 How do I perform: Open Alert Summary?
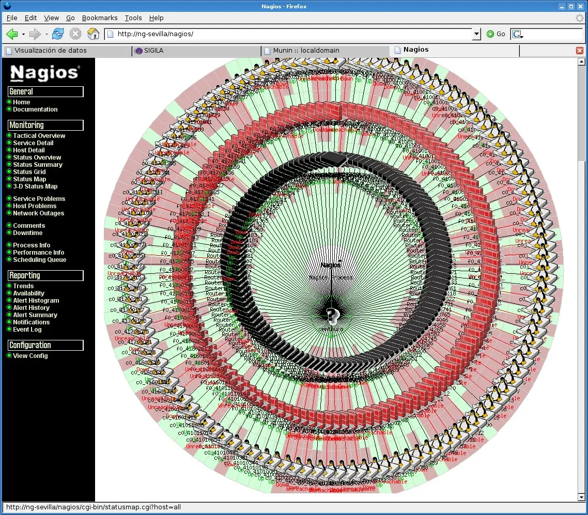(35, 315)
